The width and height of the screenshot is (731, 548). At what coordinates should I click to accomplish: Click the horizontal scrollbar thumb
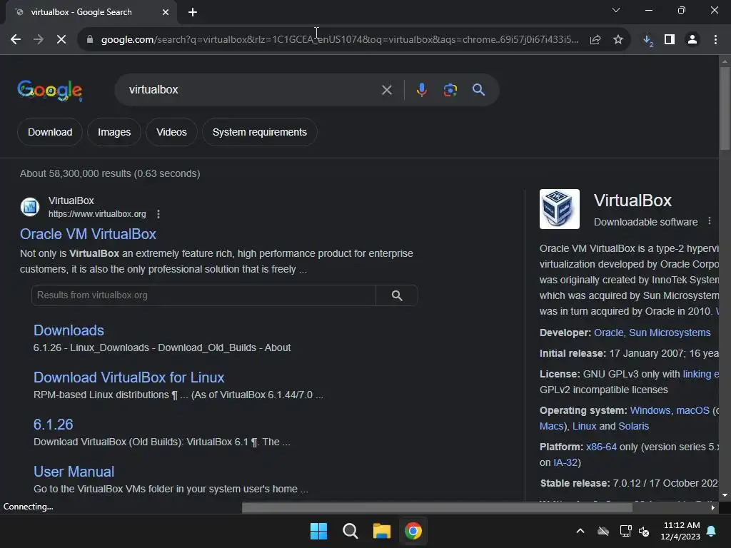(437, 507)
